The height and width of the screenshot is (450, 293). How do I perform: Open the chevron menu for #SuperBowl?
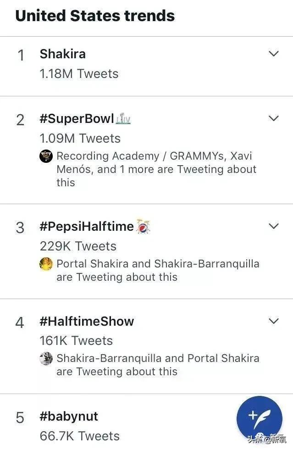[x=274, y=118]
